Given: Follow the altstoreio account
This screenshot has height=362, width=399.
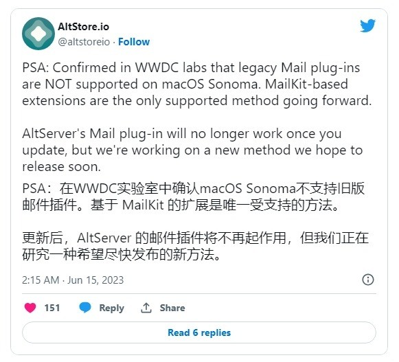Looking at the screenshot, I should coord(134,42).
